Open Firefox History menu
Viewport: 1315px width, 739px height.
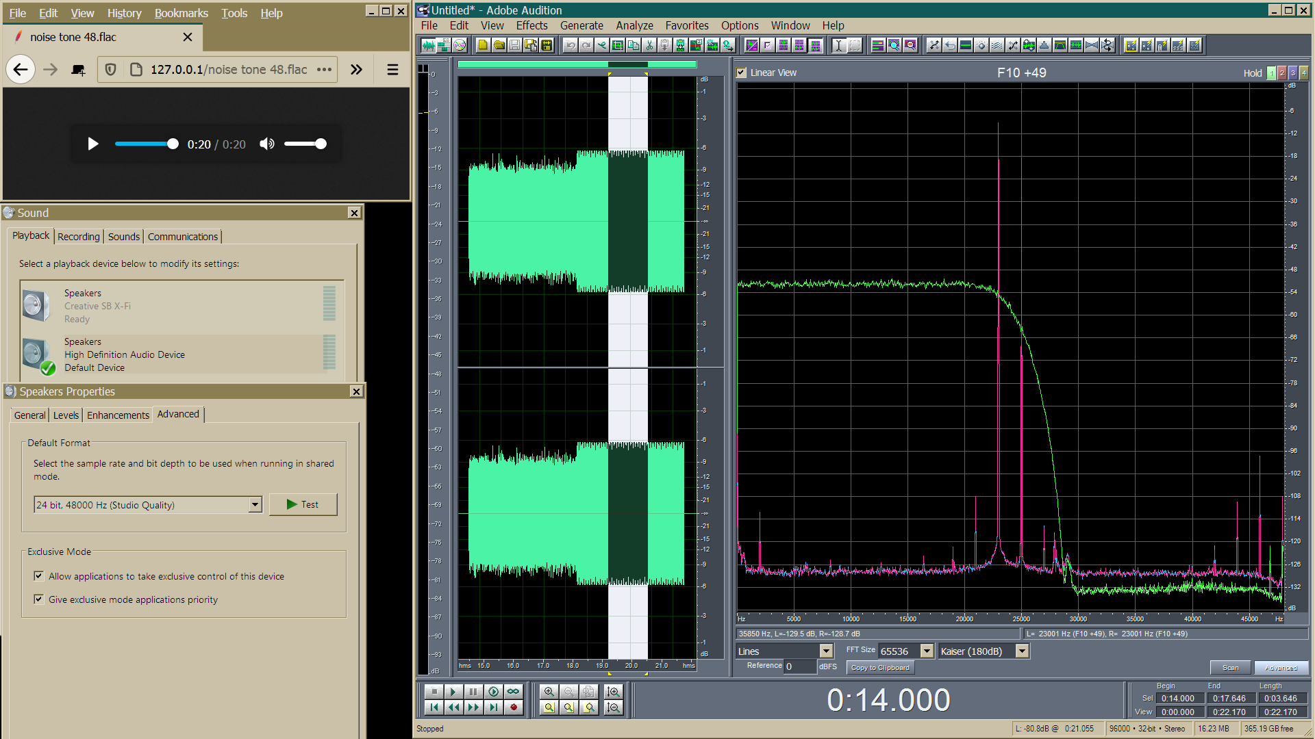(124, 13)
